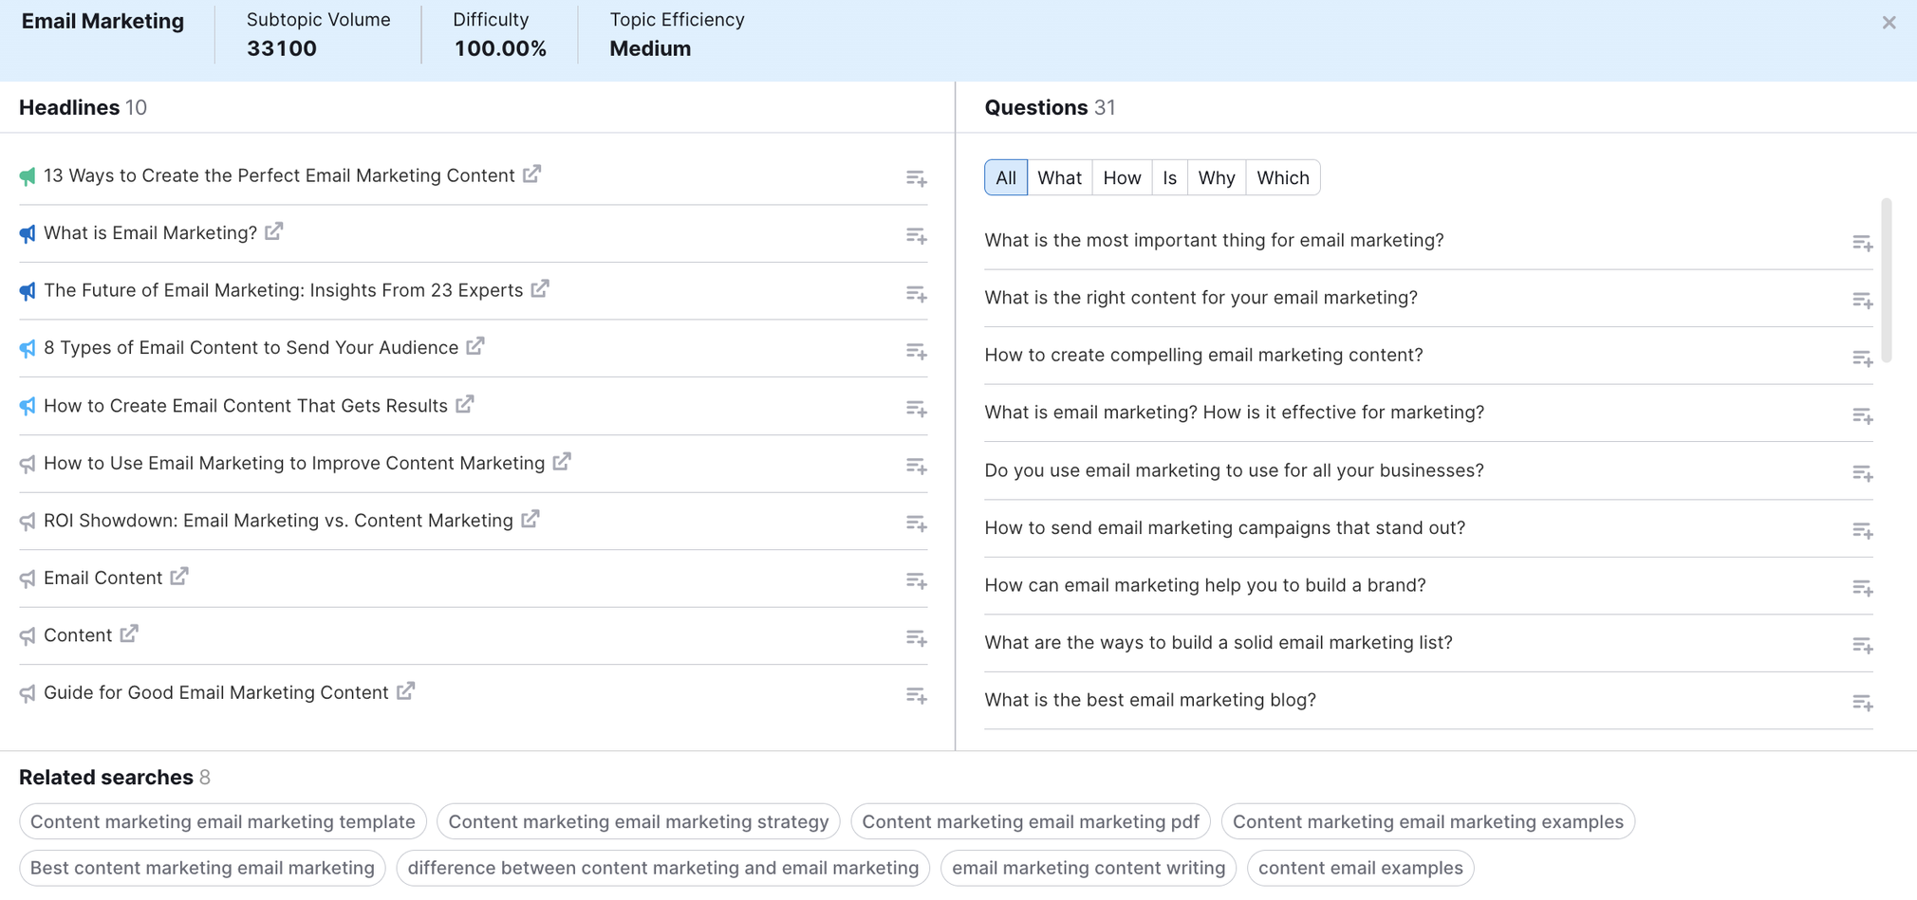Add "How can email marketing help you to build a brand?" via list icon

point(1863,588)
